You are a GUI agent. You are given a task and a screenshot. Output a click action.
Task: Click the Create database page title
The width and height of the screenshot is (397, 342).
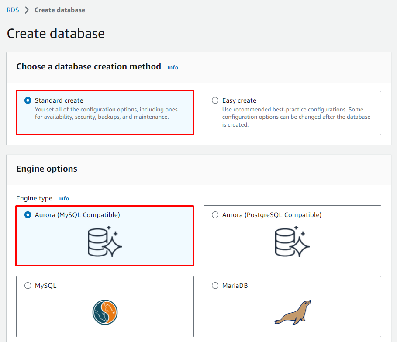point(56,34)
